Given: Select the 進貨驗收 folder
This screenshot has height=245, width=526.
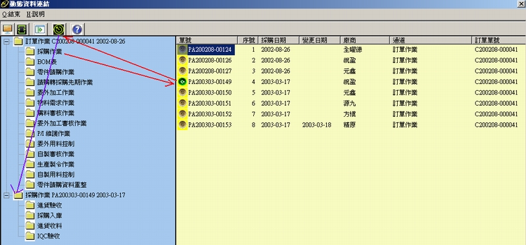Looking at the screenshot, I should [x=43, y=205].
